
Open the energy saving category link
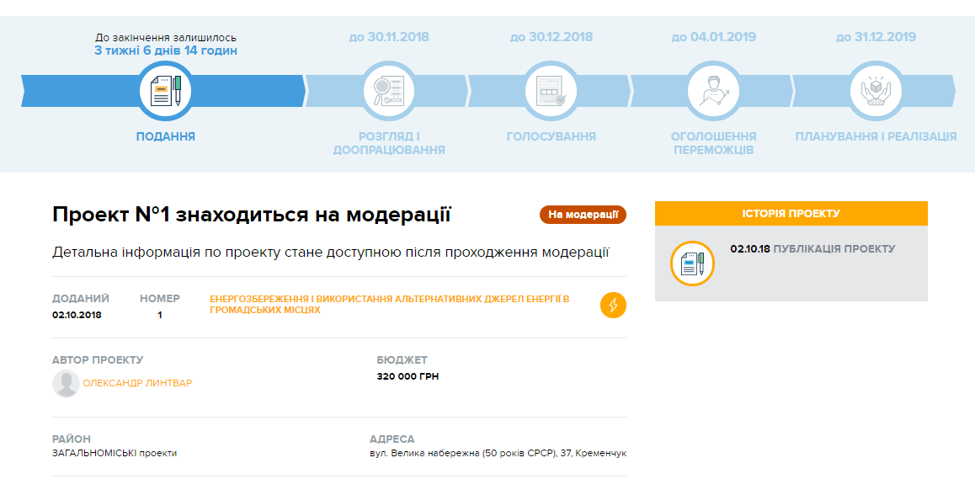coord(390,305)
